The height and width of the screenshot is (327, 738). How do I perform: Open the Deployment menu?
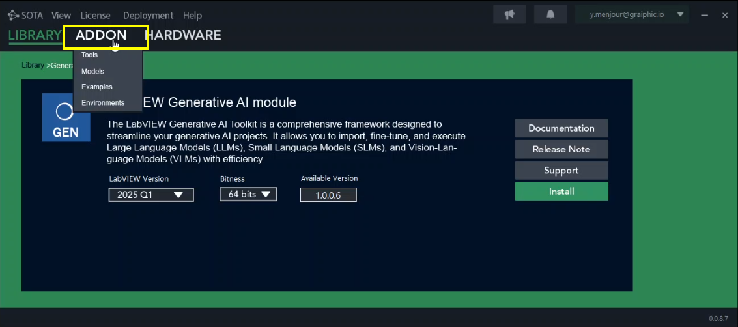pyautogui.click(x=149, y=16)
